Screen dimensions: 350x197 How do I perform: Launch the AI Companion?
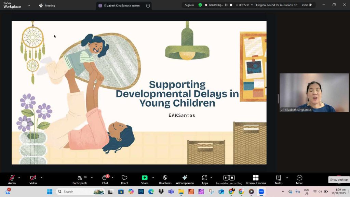coord(185,180)
